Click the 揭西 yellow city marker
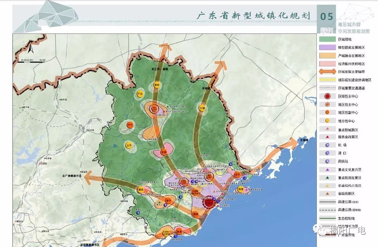Image resolution: width=378 pixels, height=247 pixels. pos(141,190)
